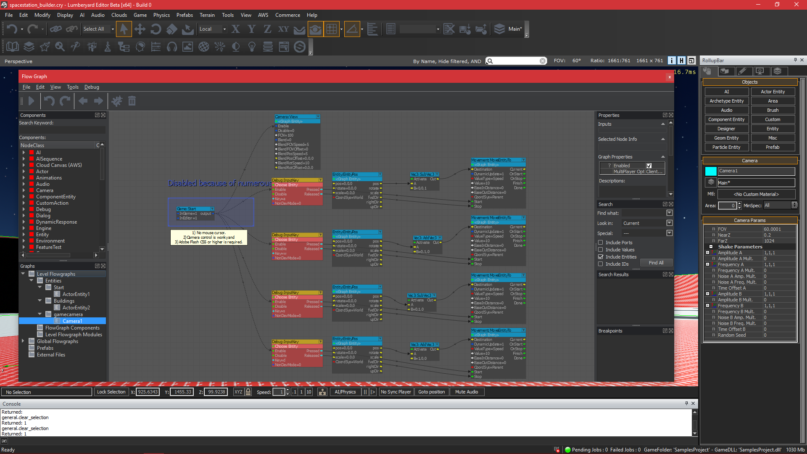Open the Look in Current dropdown
Screen dimensions: 807x454
pyautogui.click(x=670, y=223)
